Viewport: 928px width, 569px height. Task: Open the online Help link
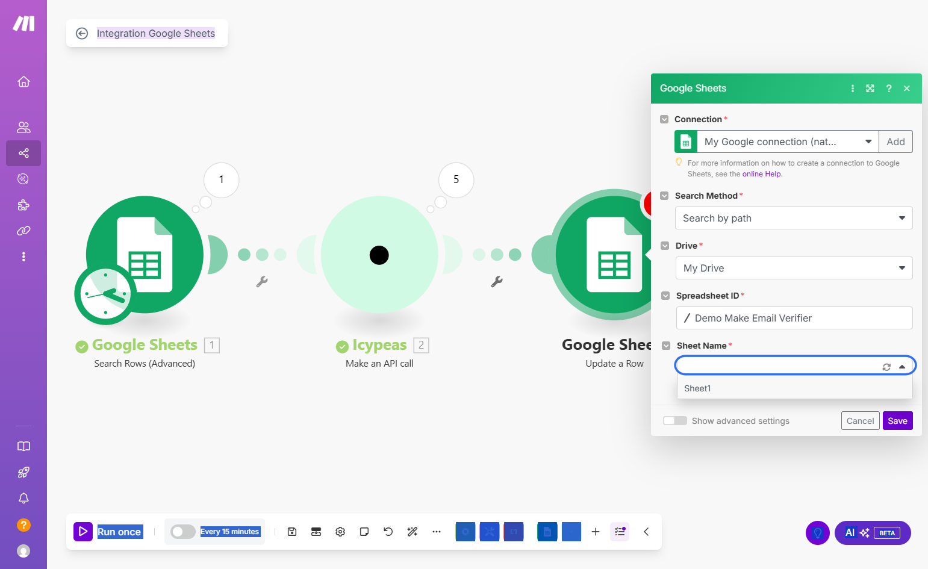point(761,174)
